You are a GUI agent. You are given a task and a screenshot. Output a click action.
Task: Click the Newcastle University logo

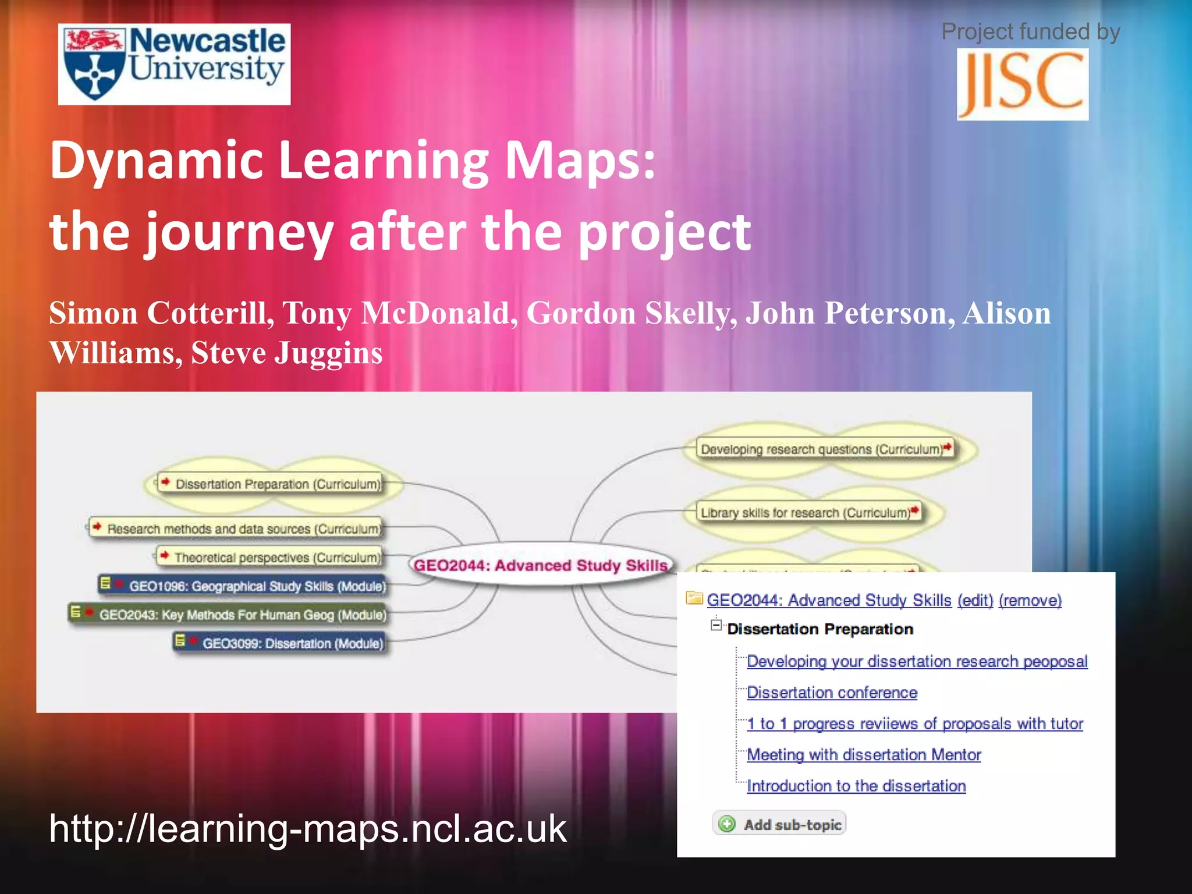click(174, 64)
